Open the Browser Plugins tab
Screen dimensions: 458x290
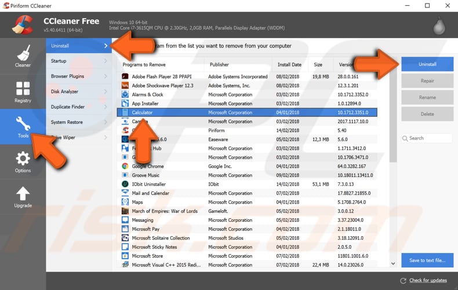coord(79,76)
